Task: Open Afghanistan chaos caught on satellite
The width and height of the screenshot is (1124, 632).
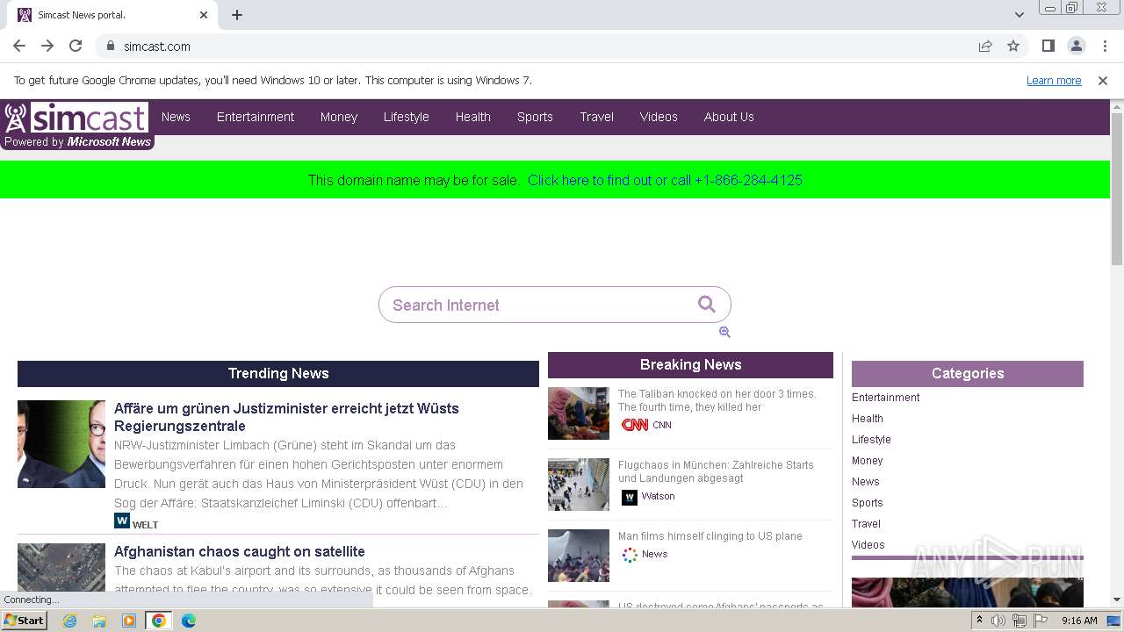Action: click(240, 551)
